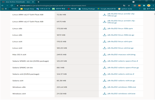155x101 pixels.
Task: Open the jdk-8u202-linux-x64.tar.gz link
Action: tap(121, 48)
